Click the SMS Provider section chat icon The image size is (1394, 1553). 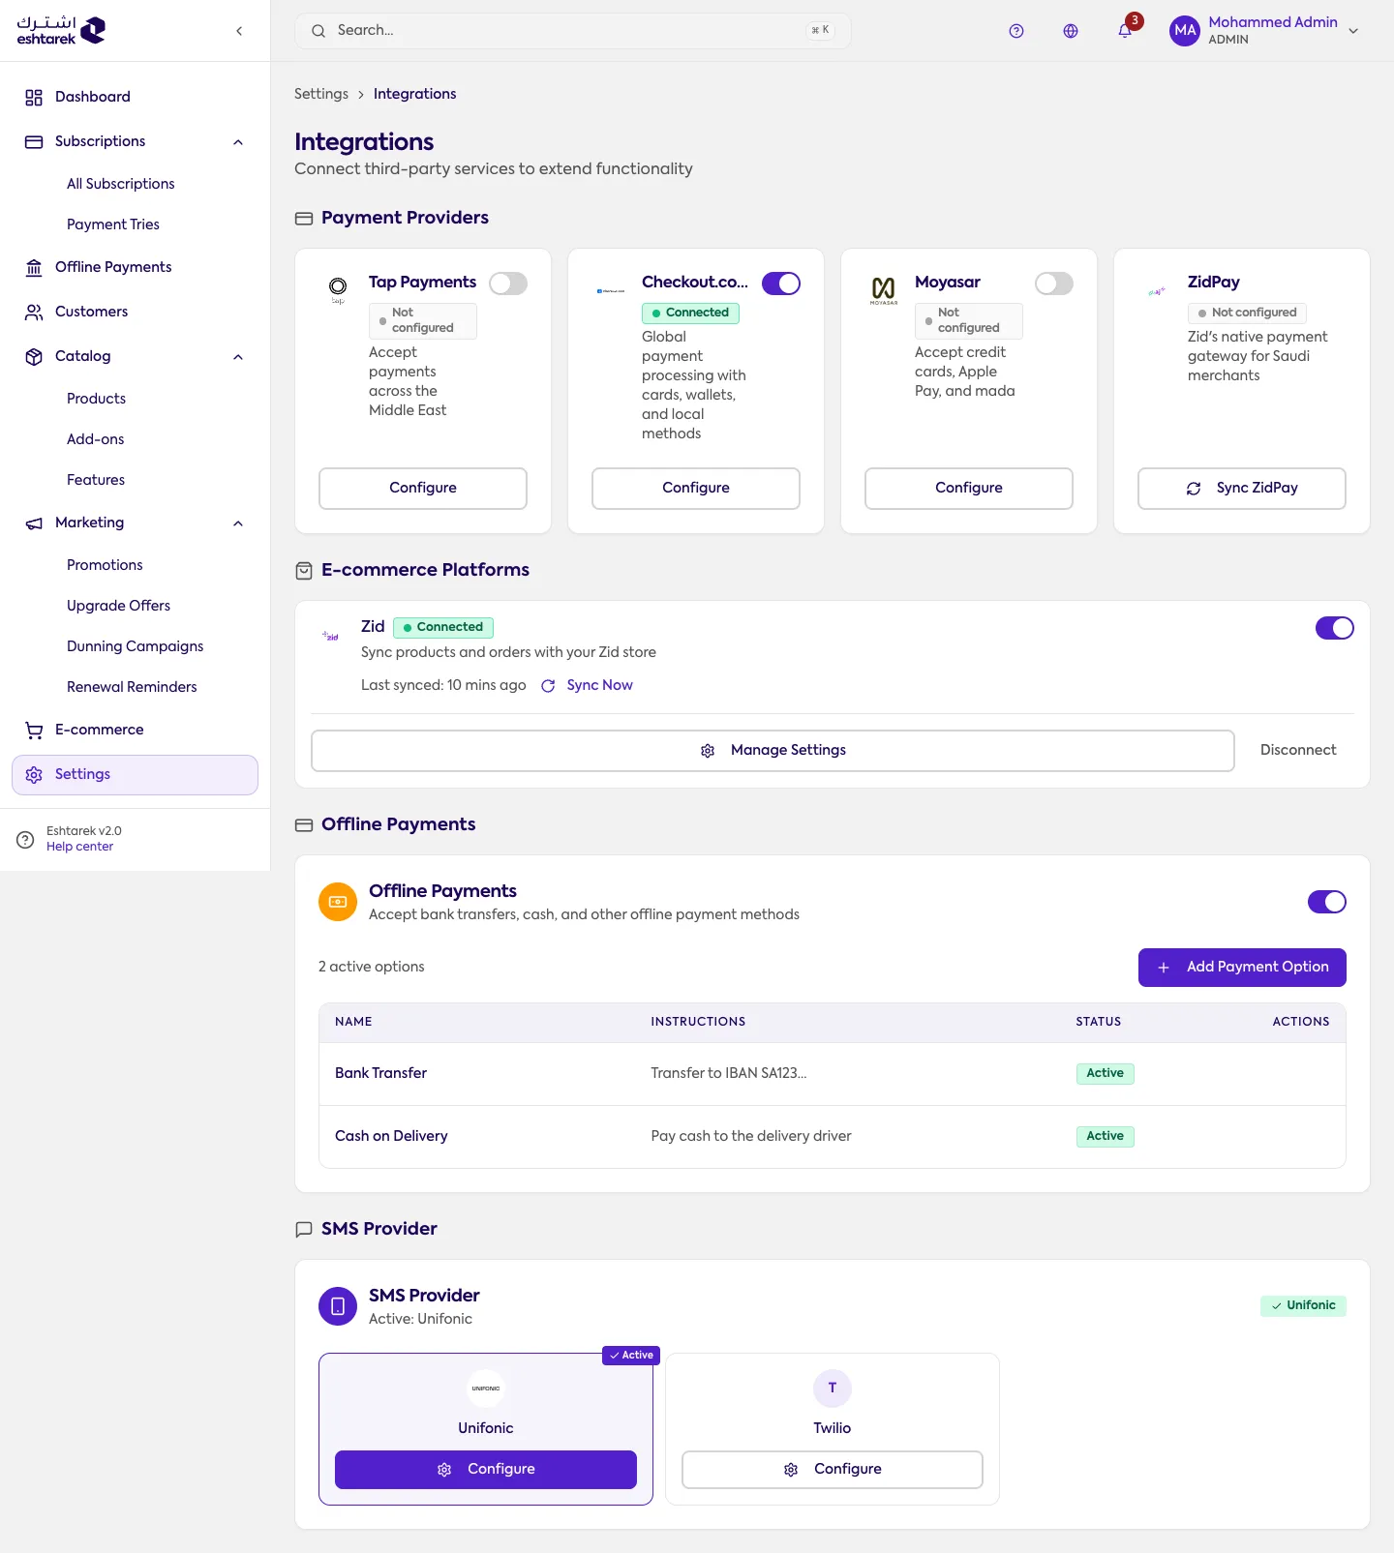(x=304, y=1230)
